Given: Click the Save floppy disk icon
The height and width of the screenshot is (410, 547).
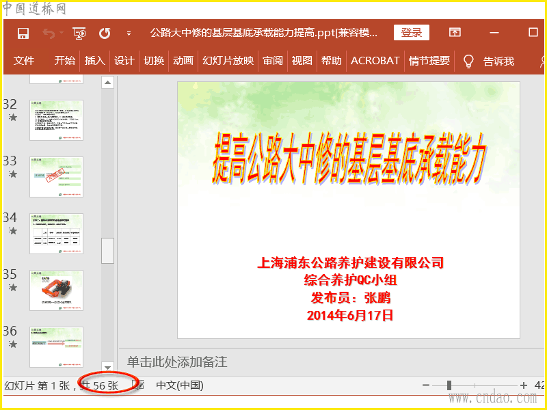Looking at the screenshot, I should (23, 33).
